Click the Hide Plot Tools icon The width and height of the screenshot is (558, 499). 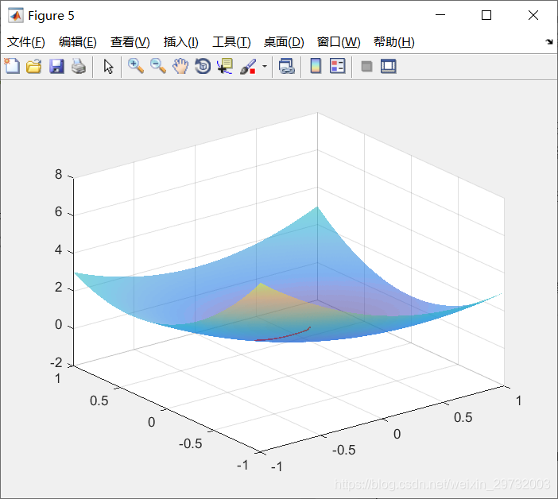pyautogui.click(x=366, y=66)
